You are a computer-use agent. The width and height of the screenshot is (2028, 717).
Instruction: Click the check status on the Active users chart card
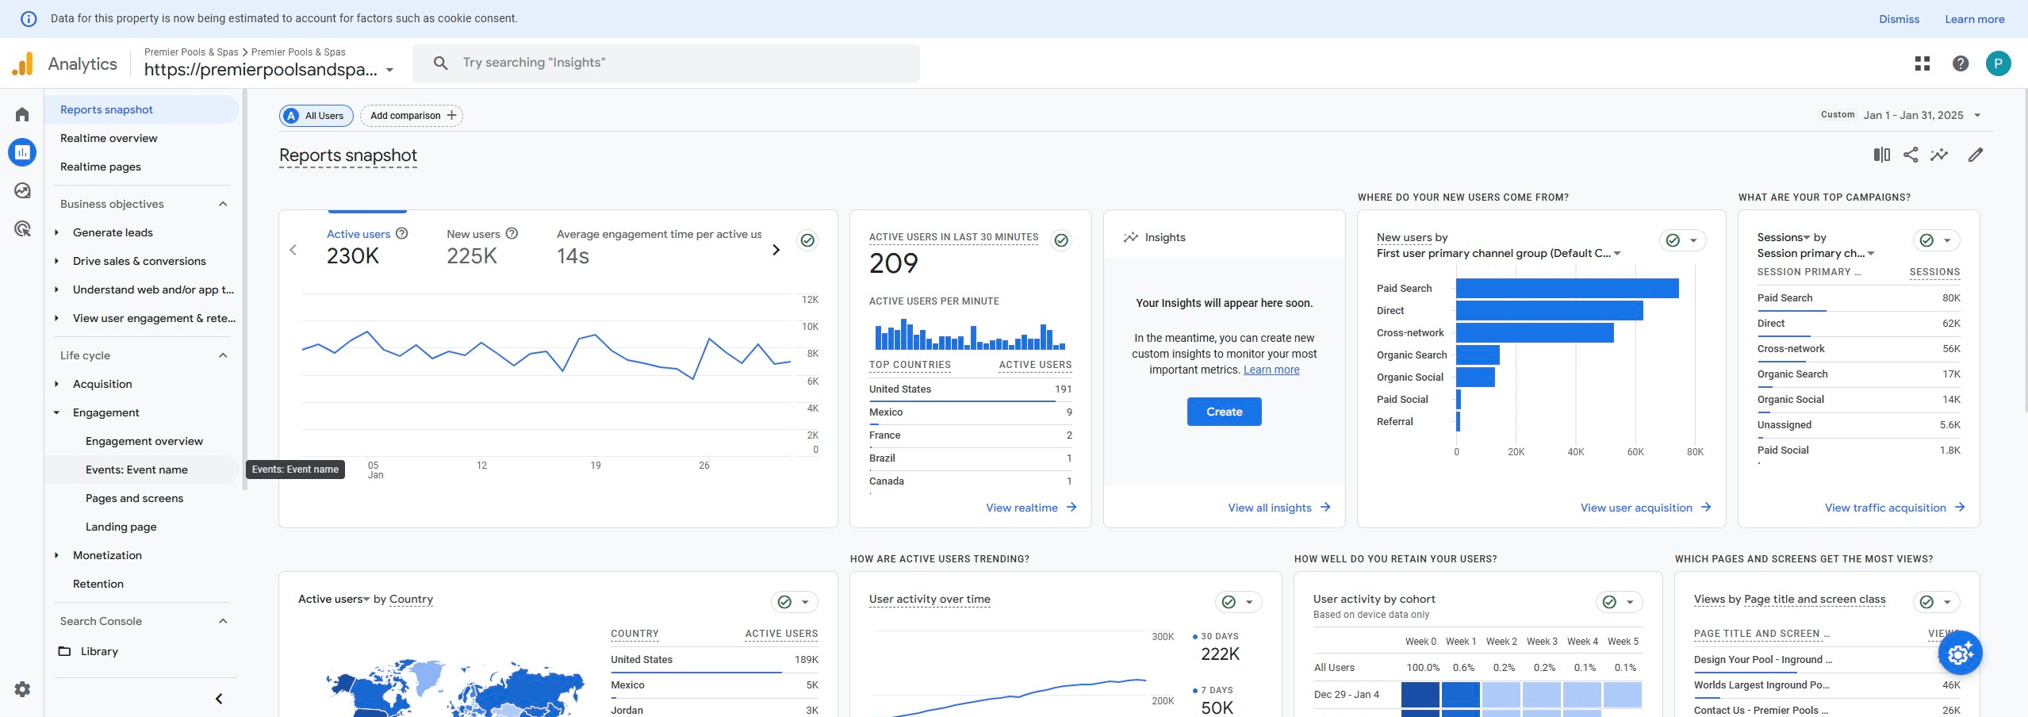coord(807,240)
